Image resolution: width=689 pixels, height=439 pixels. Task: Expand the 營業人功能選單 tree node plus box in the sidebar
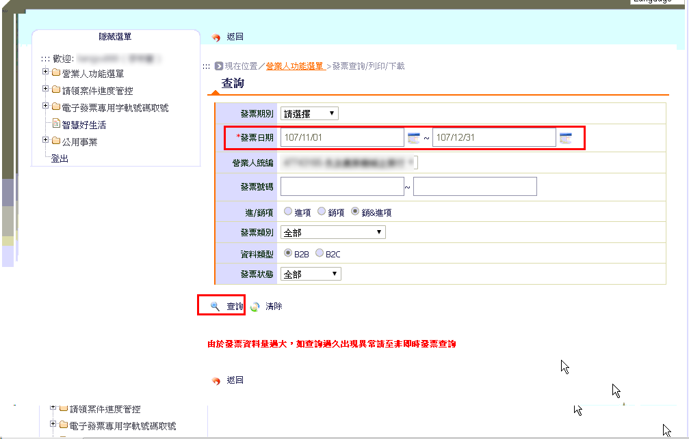[45, 71]
